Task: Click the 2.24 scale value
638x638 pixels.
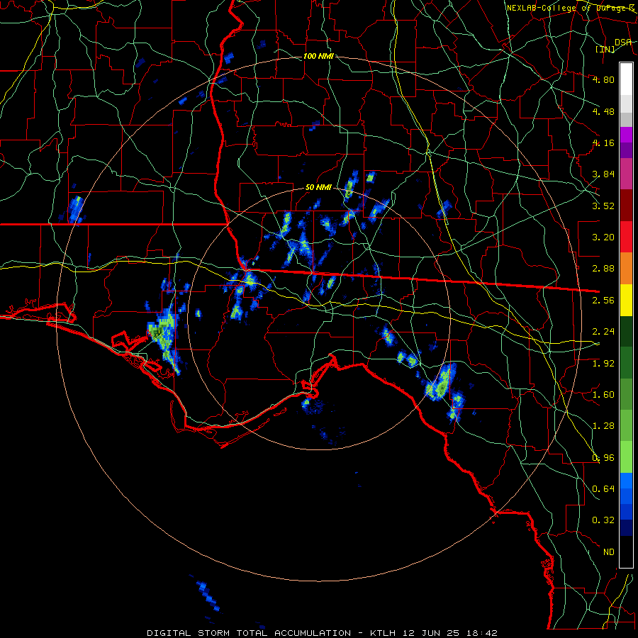Action: (x=603, y=331)
